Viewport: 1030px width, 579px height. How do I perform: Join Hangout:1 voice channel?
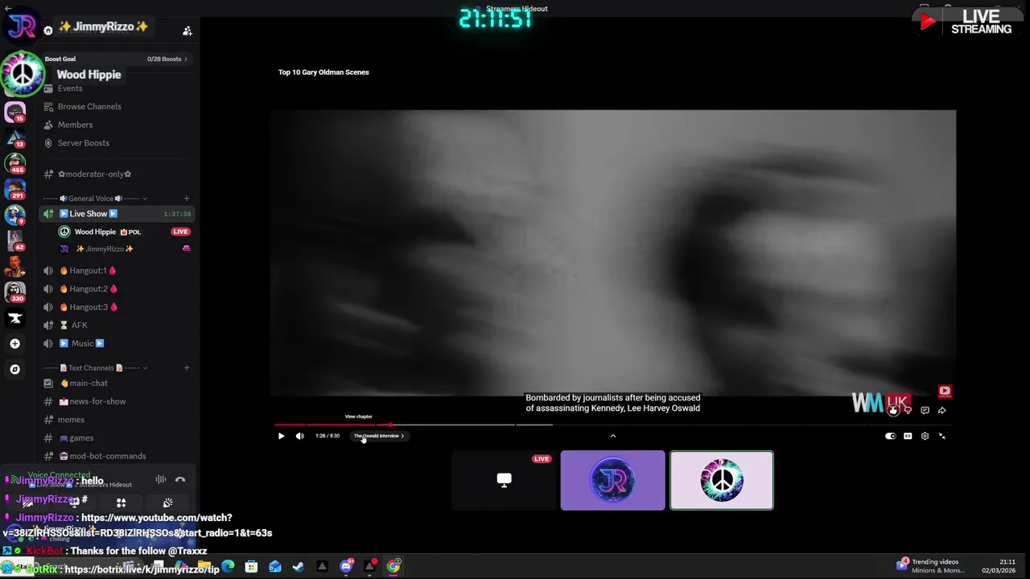click(88, 271)
